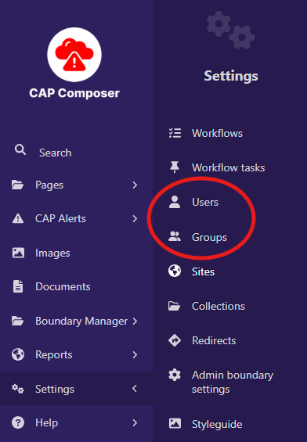
Task: Expand Boundary Manager submenu chevron
Action: (x=135, y=321)
